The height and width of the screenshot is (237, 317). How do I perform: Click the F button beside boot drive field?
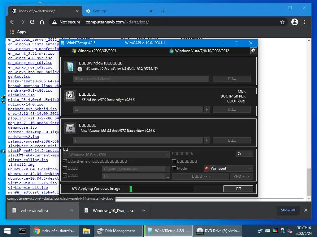tap(206, 110)
